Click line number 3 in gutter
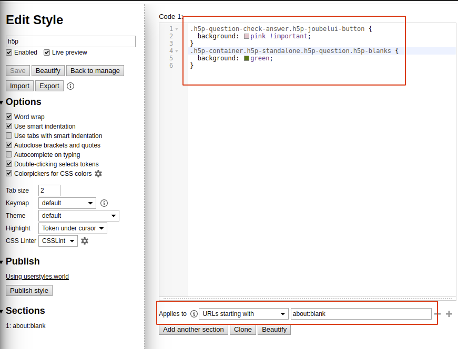This screenshot has width=458, height=349. 171,44
